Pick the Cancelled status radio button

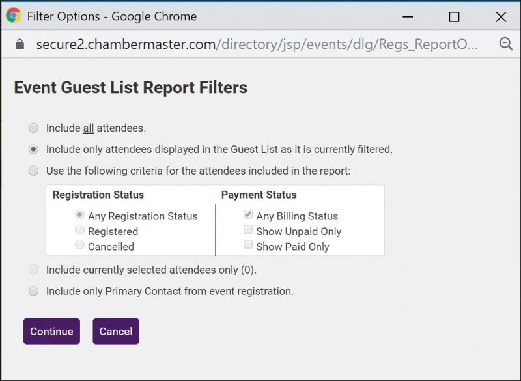click(x=79, y=246)
